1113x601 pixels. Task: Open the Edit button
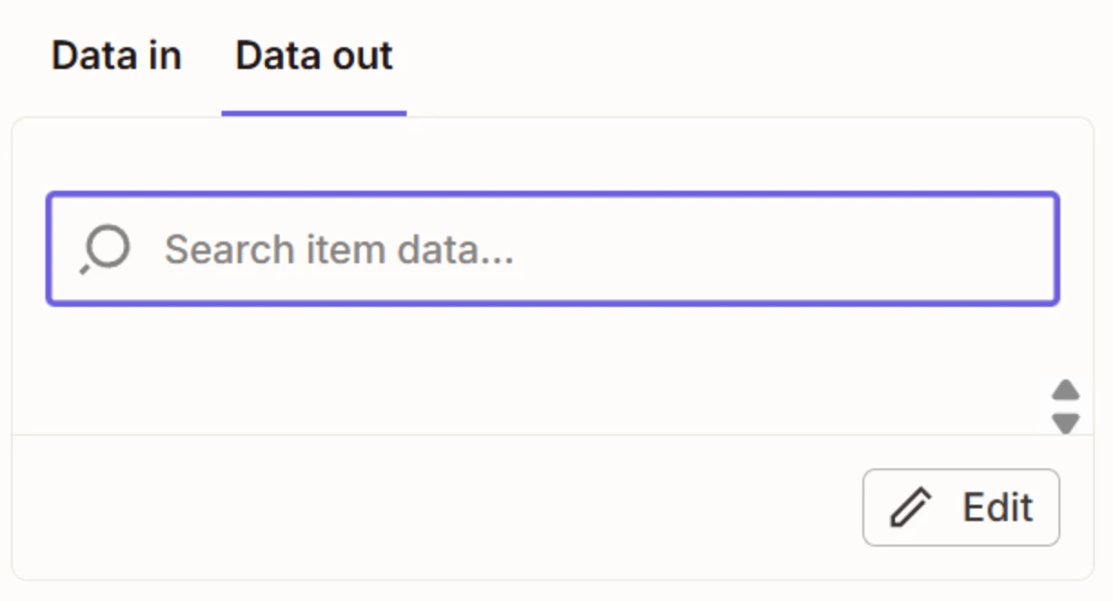point(961,507)
